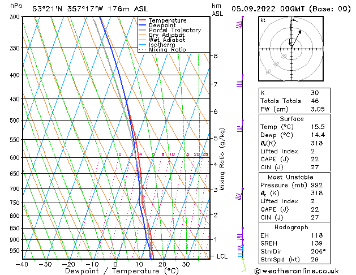This screenshot has height=275, width=356.
Task: Click the blue Dewpoint legend line
Action: pos(143,25)
